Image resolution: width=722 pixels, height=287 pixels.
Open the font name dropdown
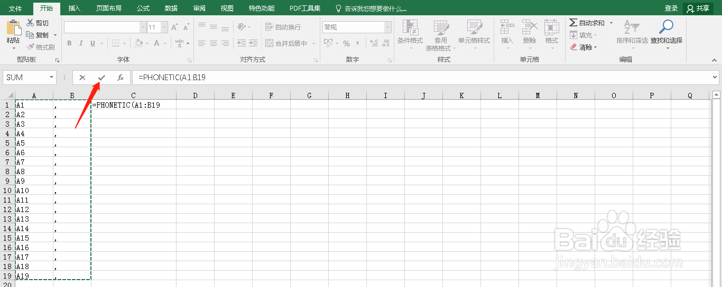(143, 27)
